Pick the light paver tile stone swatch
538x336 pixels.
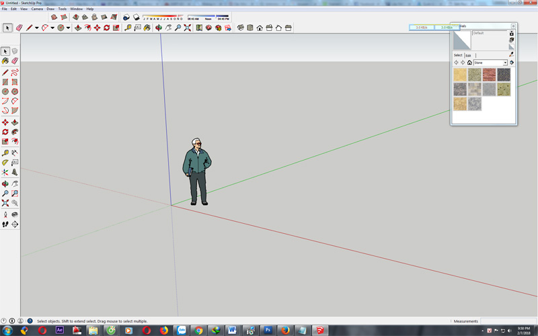475,89
